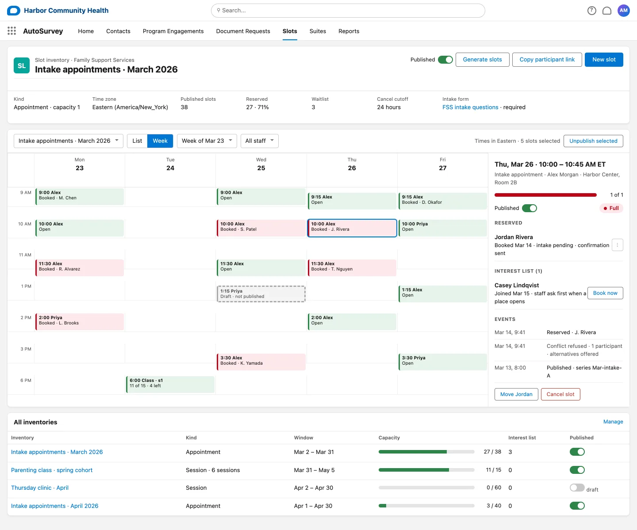This screenshot has width=637, height=530.
Task: Open the Week of Mar 23 dropdown
Action: coord(207,141)
